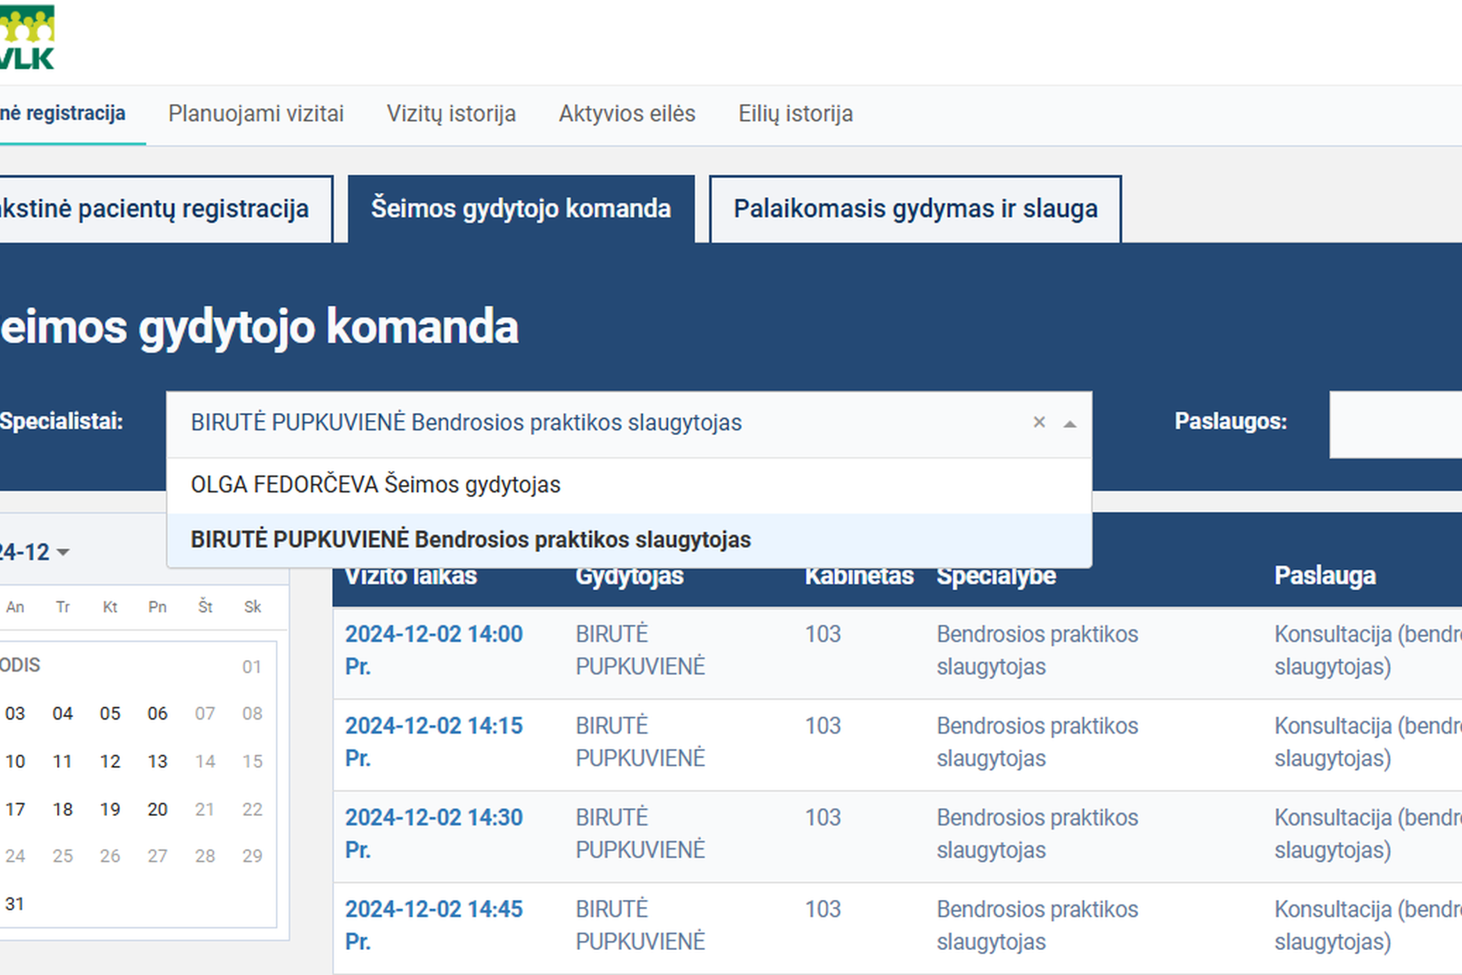The image size is (1462, 975).
Task: Click Konsultacija service in the 14:45 row
Action: pyautogui.click(x=1368, y=925)
